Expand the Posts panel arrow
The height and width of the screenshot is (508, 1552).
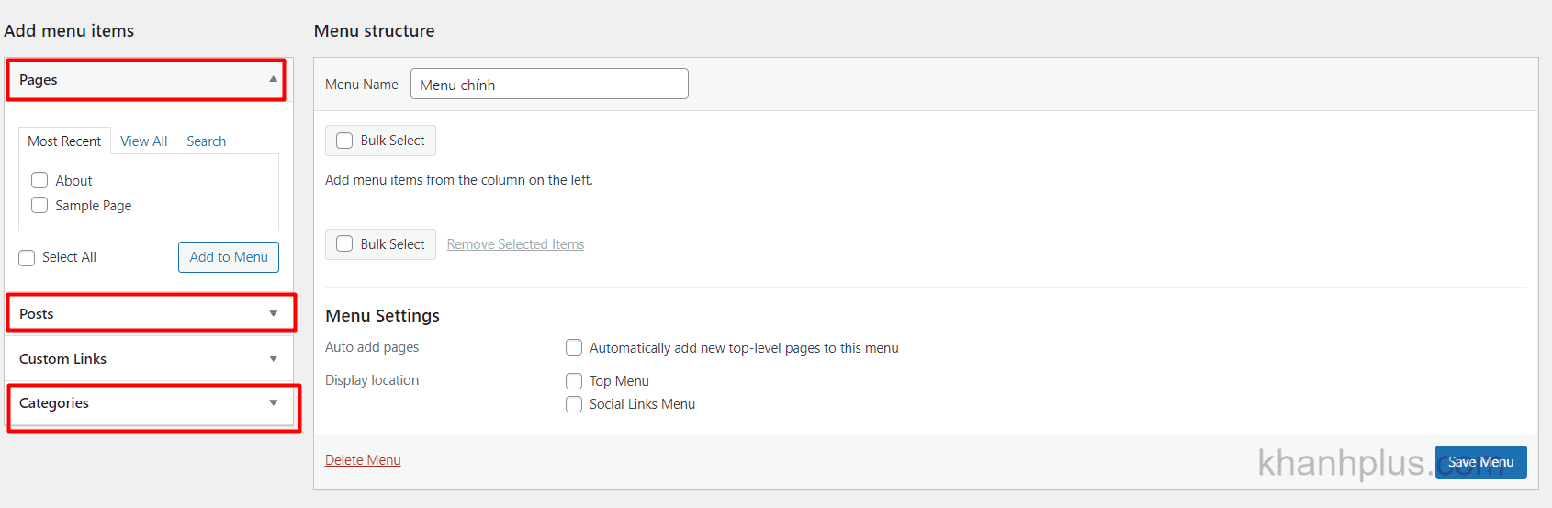click(x=273, y=313)
